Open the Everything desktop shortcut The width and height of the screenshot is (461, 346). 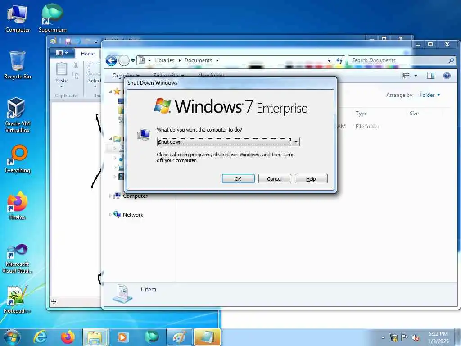18,159
